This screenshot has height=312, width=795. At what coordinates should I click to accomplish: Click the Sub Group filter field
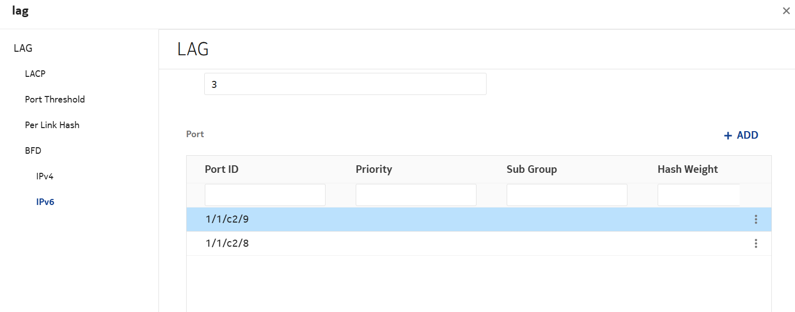[567, 195]
